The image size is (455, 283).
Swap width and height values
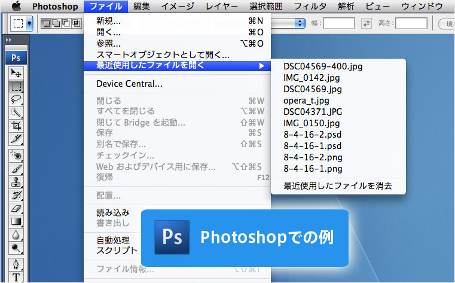pyautogui.click(x=367, y=23)
